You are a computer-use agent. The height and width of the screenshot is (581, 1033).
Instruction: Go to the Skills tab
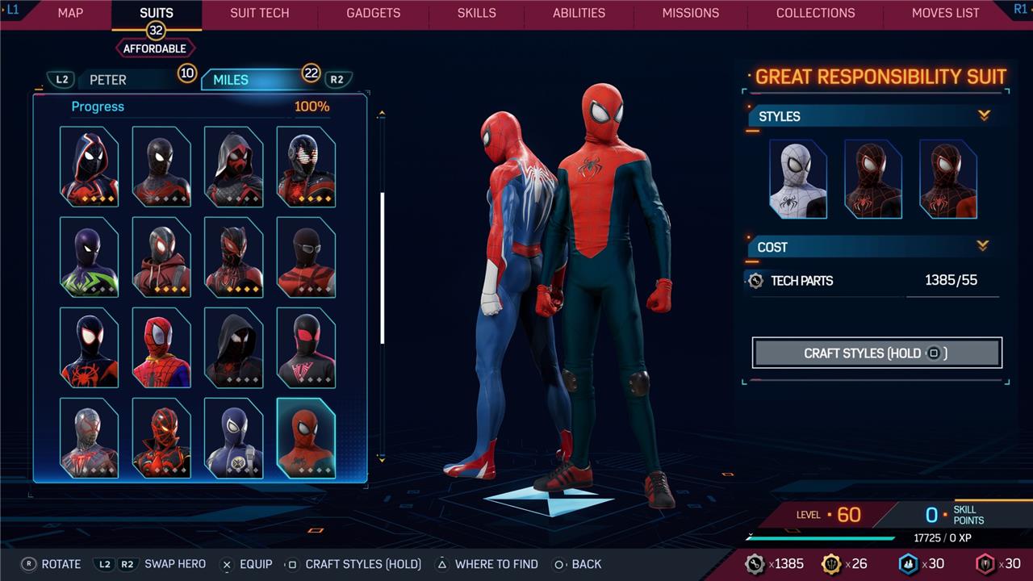[x=477, y=13]
